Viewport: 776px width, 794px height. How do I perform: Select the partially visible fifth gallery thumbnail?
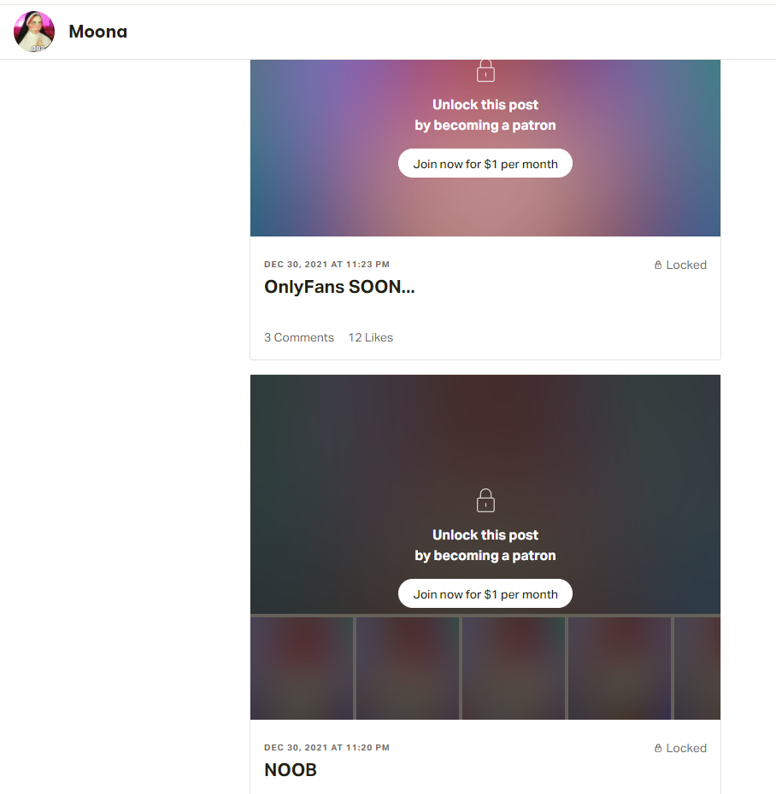point(697,668)
